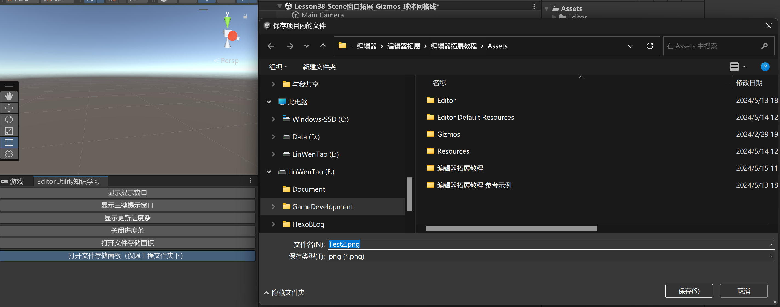The width and height of the screenshot is (780, 307).
Task: Switch to the 游戏 tab
Action: click(x=13, y=181)
